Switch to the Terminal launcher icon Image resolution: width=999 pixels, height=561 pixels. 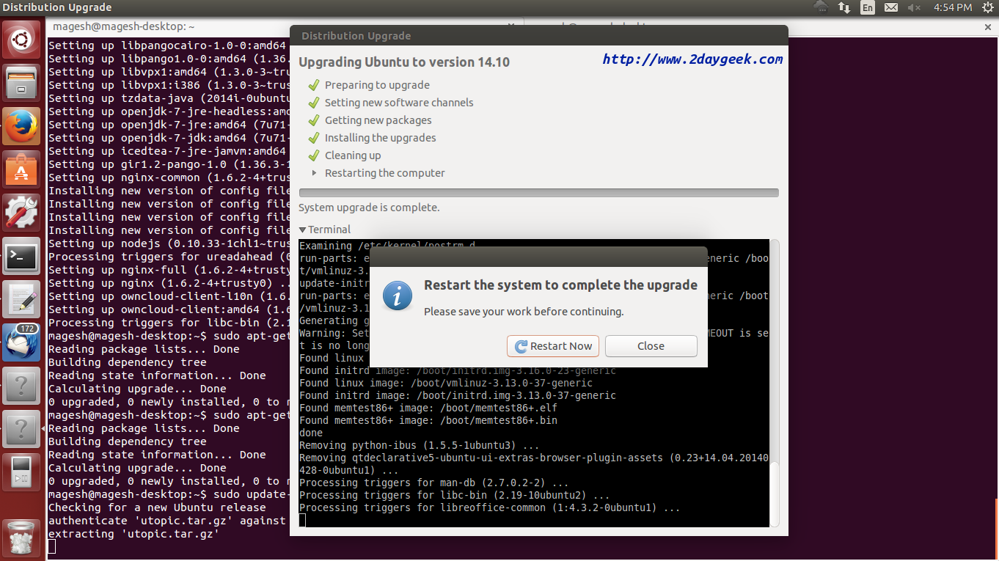pyautogui.click(x=22, y=256)
